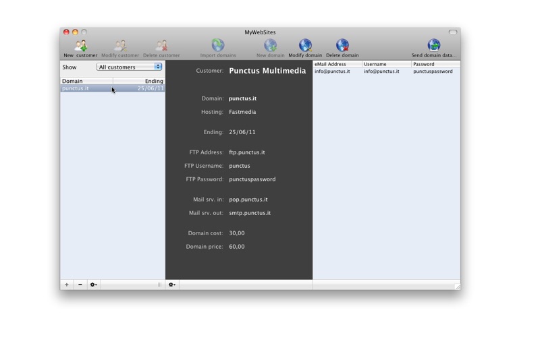540x337 pixels.
Task: Click the New customer toolbar icon
Action: 81,45
